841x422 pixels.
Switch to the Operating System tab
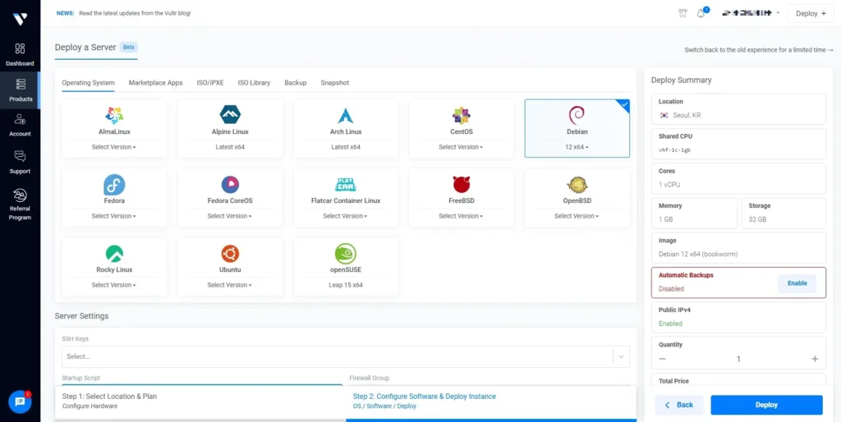[88, 83]
